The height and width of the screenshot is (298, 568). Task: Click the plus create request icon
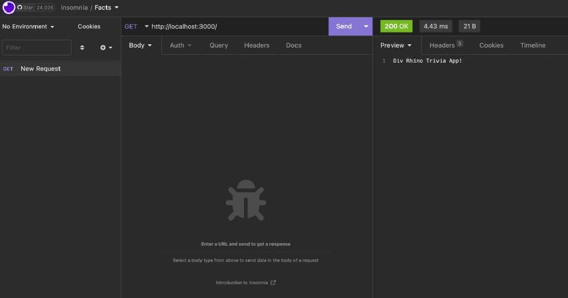coord(105,48)
